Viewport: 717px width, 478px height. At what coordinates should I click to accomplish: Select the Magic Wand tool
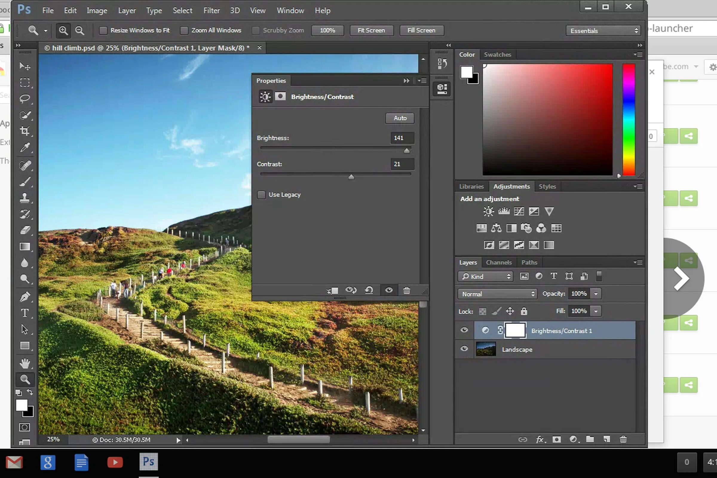coord(25,115)
